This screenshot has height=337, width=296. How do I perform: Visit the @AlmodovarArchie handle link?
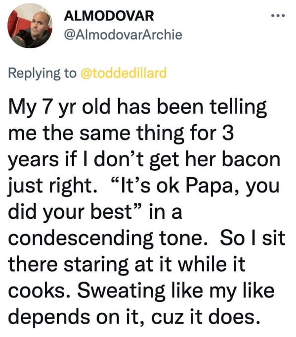(x=123, y=35)
